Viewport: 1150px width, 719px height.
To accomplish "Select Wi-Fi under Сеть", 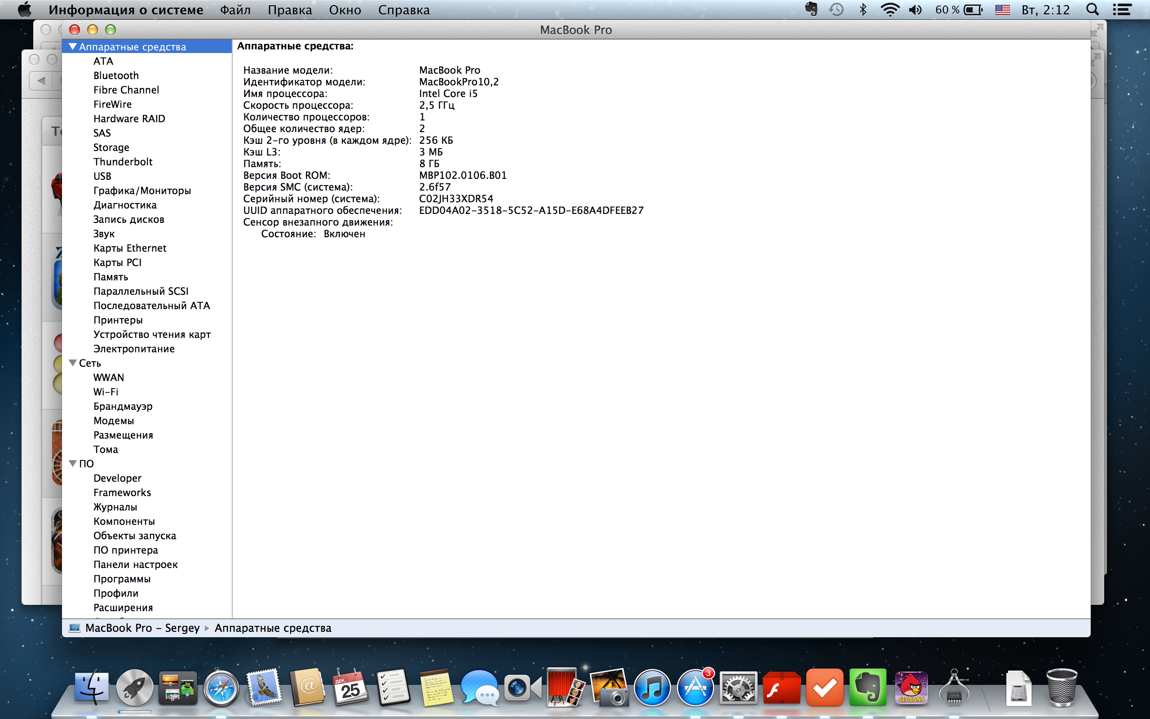I will coord(106,392).
